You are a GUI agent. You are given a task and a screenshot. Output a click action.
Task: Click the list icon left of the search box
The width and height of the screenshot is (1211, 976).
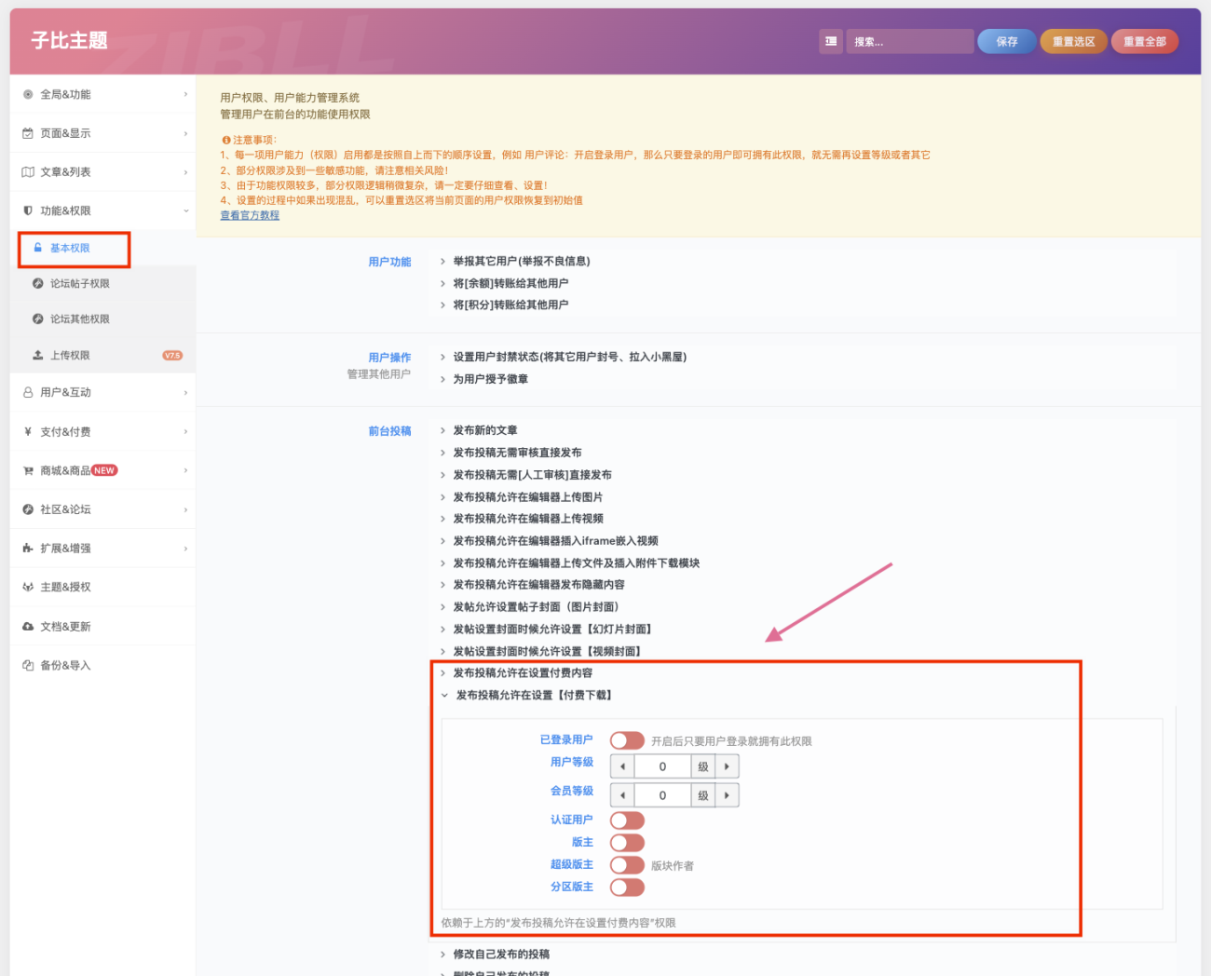(x=830, y=41)
